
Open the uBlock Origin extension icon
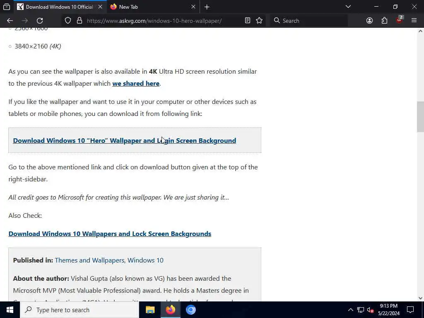tap(399, 20)
